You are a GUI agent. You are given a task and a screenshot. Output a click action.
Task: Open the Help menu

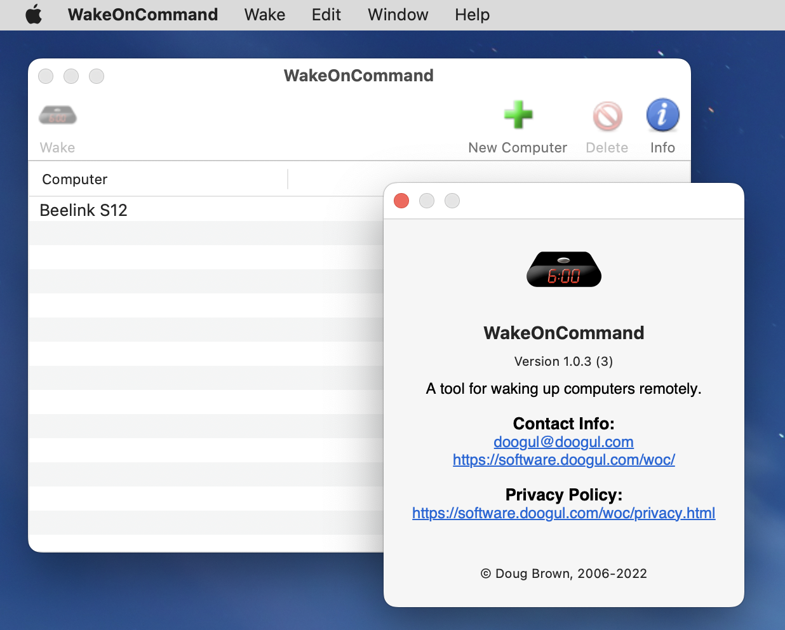pos(472,15)
